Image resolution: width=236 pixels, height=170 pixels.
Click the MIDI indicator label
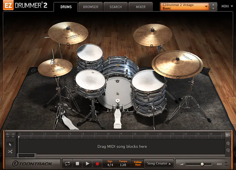(219, 164)
